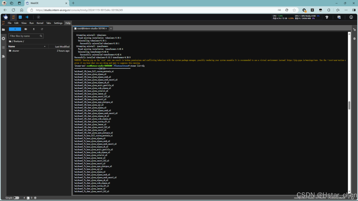Sort files by Last Modified column
Image resolution: width=358 pixels, height=201 pixels.
click(x=62, y=46)
